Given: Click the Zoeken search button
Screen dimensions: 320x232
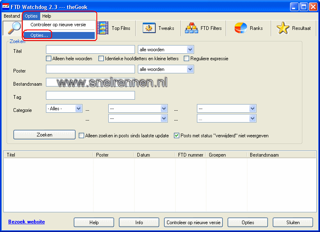Looking at the screenshot, I should (44, 135).
